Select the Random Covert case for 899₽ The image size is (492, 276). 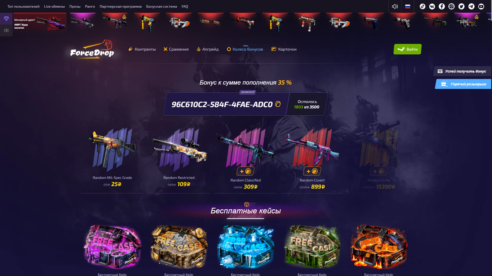(312, 159)
